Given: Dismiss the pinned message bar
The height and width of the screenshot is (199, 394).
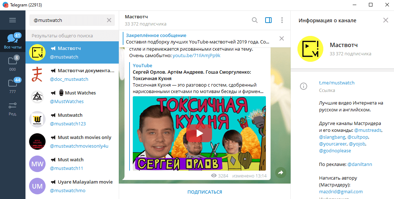Looking at the screenshot, I should [282, 38].
